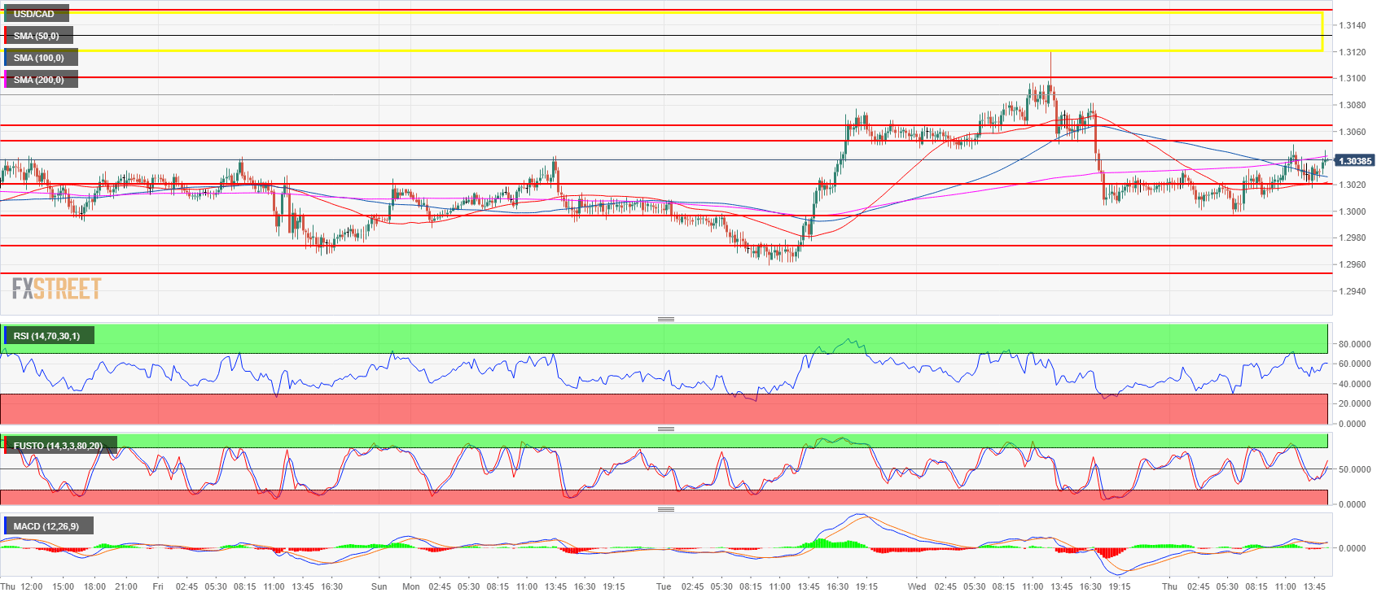Screen dimensions: 1390x597
Task: Click the RSI 40.0000 scale label
Action: pyautogui.click(x=1354, y=384)
